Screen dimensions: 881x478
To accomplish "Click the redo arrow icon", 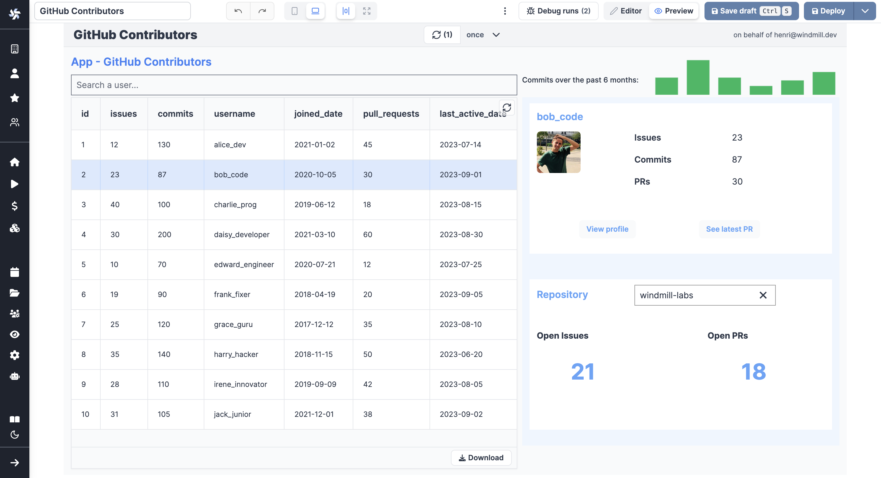I will pos(262,11).
